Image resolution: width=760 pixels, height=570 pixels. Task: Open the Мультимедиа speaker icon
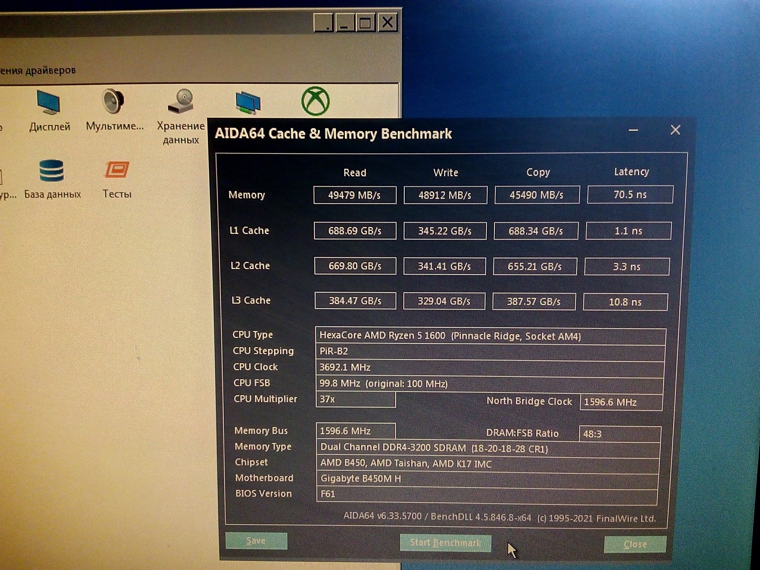pyautogui.click(x=113, y=101)
